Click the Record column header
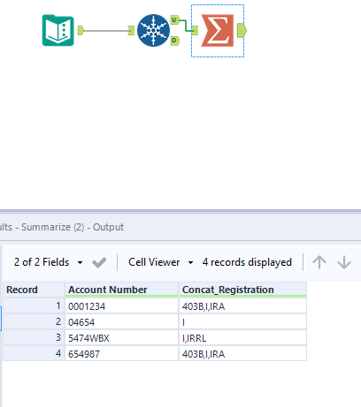Viewport: 361px width, 407px height. pos(34,290)
